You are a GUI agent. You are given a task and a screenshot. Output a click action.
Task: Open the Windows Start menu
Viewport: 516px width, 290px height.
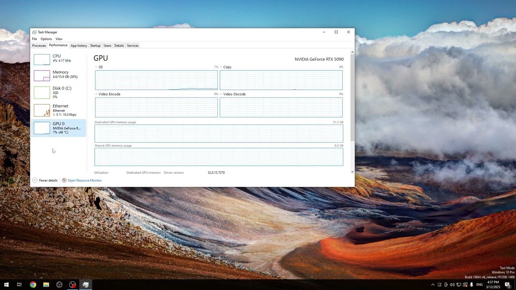tap(6, 285)
